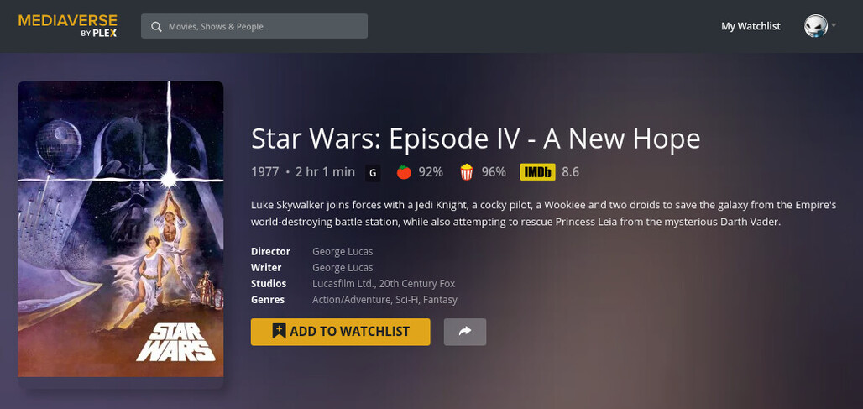Select the Fantasy genre

[x=440, y=300]
